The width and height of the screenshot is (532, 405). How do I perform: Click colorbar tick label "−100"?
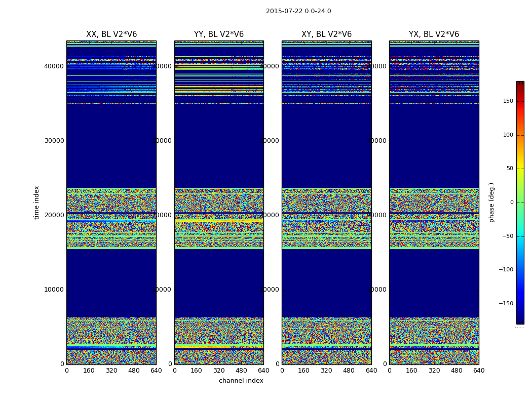(506, 269)
